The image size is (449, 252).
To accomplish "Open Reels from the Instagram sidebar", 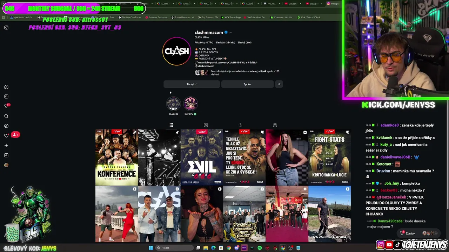I will [x=6, y=97].
